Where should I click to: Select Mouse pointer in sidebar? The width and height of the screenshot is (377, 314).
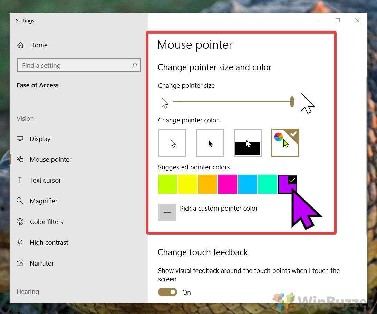[x=50, y=160]
